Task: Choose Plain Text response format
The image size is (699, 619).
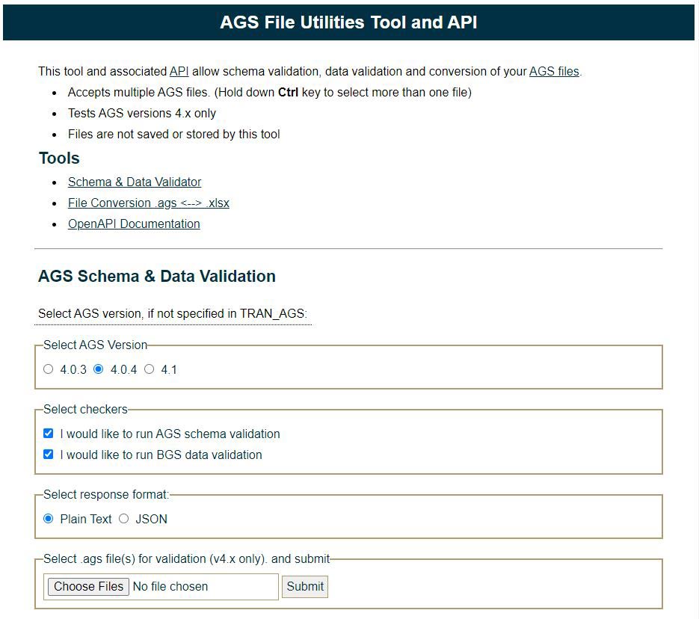Action: pyautogui.click(x=48, y=519)
